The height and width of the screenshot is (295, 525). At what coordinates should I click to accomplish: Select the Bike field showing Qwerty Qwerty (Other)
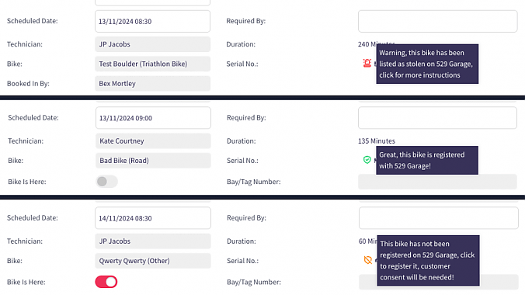(153, 261)
